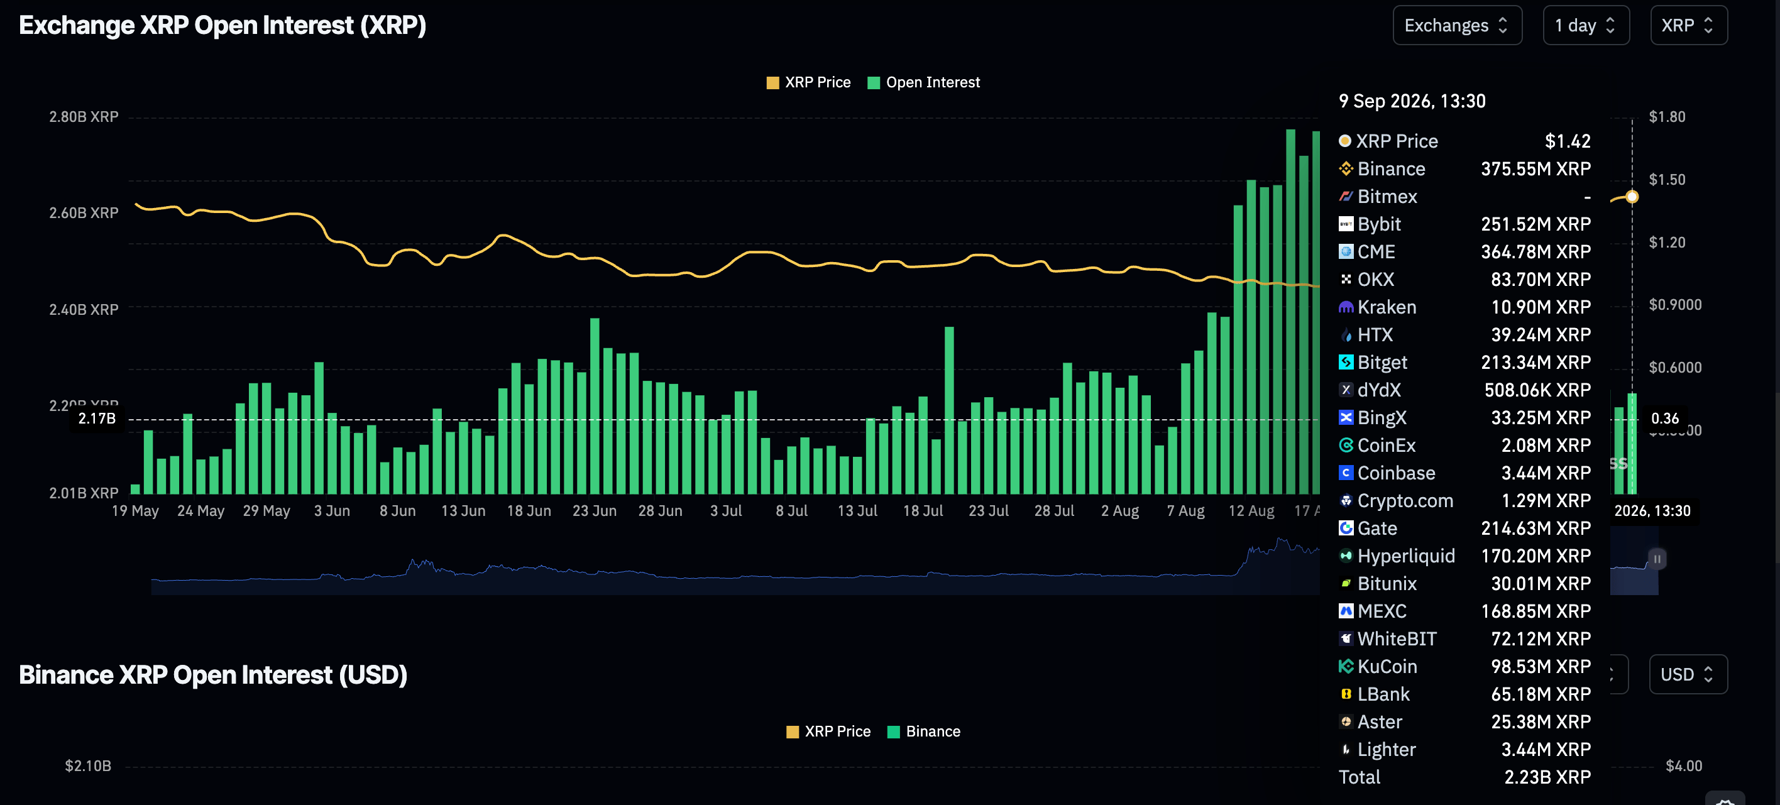Click the HTX logo icon
Image resolution: width=1780 pixels, height=805 pixels.
coord(1345,334)
